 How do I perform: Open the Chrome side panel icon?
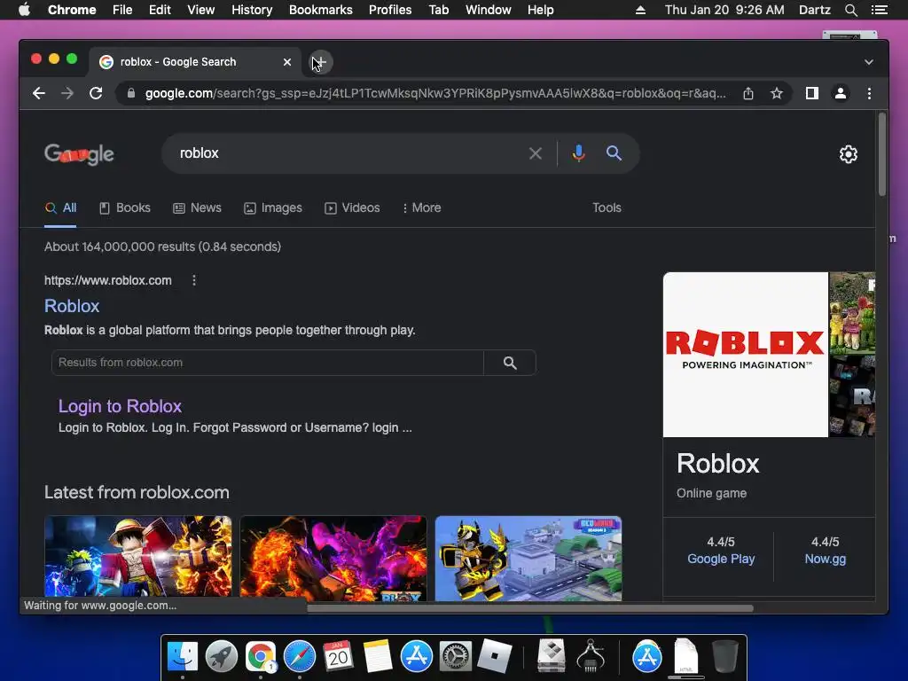click(x=812, y=93)
